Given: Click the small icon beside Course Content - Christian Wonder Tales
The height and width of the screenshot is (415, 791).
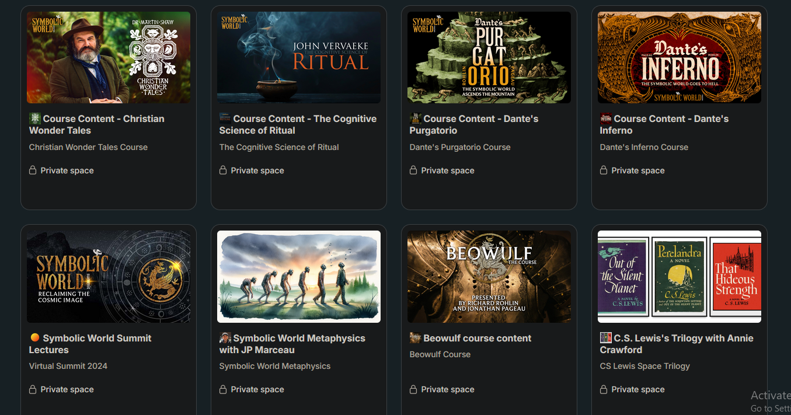Looking at the screenshot, I should (x=35, y=118).
